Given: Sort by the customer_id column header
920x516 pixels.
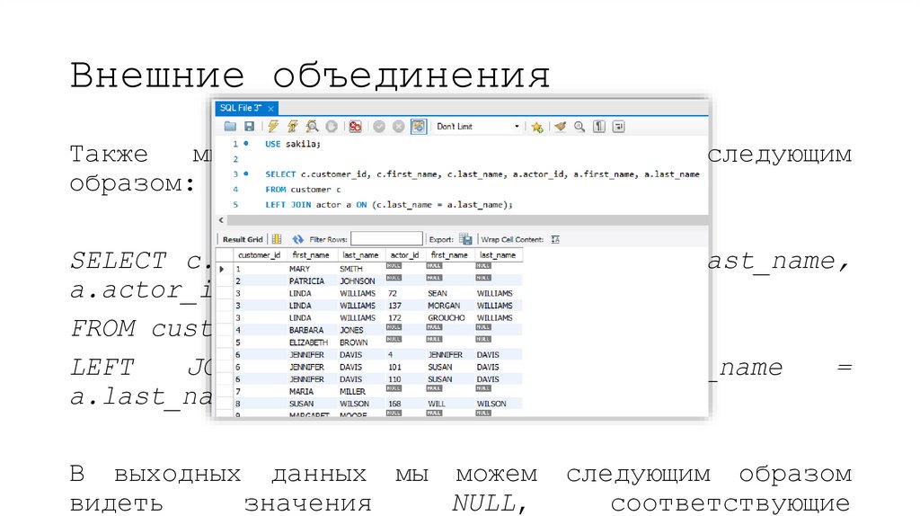Looking at the screenshot, I should tap(259, 255).
